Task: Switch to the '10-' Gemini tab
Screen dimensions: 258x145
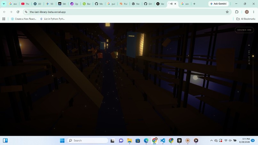Action: pos(50,4)
